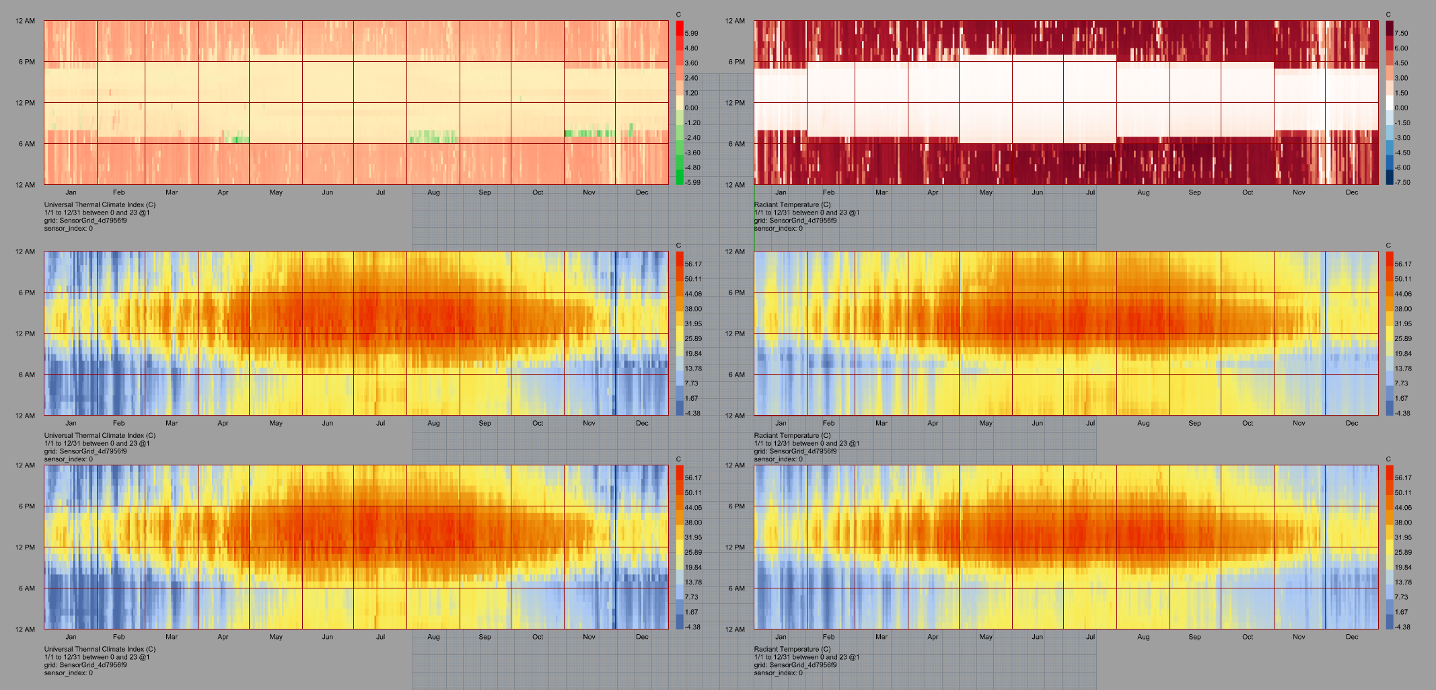Select the top-left UTCI difference heatmap
This screenshot has width=1436, height=690.
(356, 102)
